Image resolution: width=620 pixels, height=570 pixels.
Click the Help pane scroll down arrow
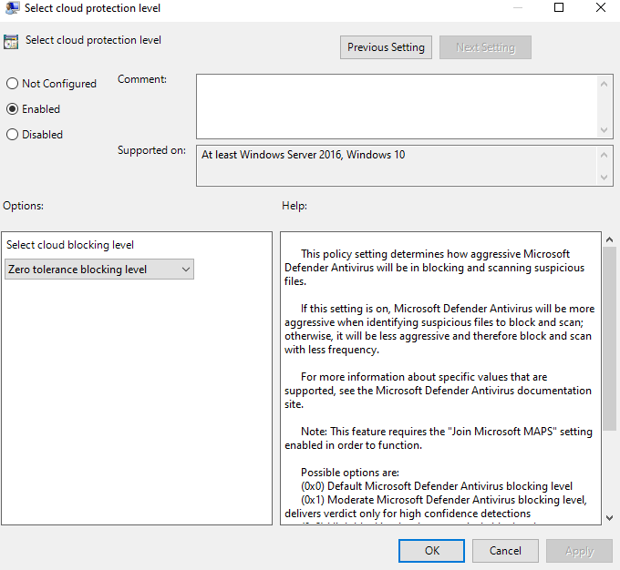coord(609,517)
